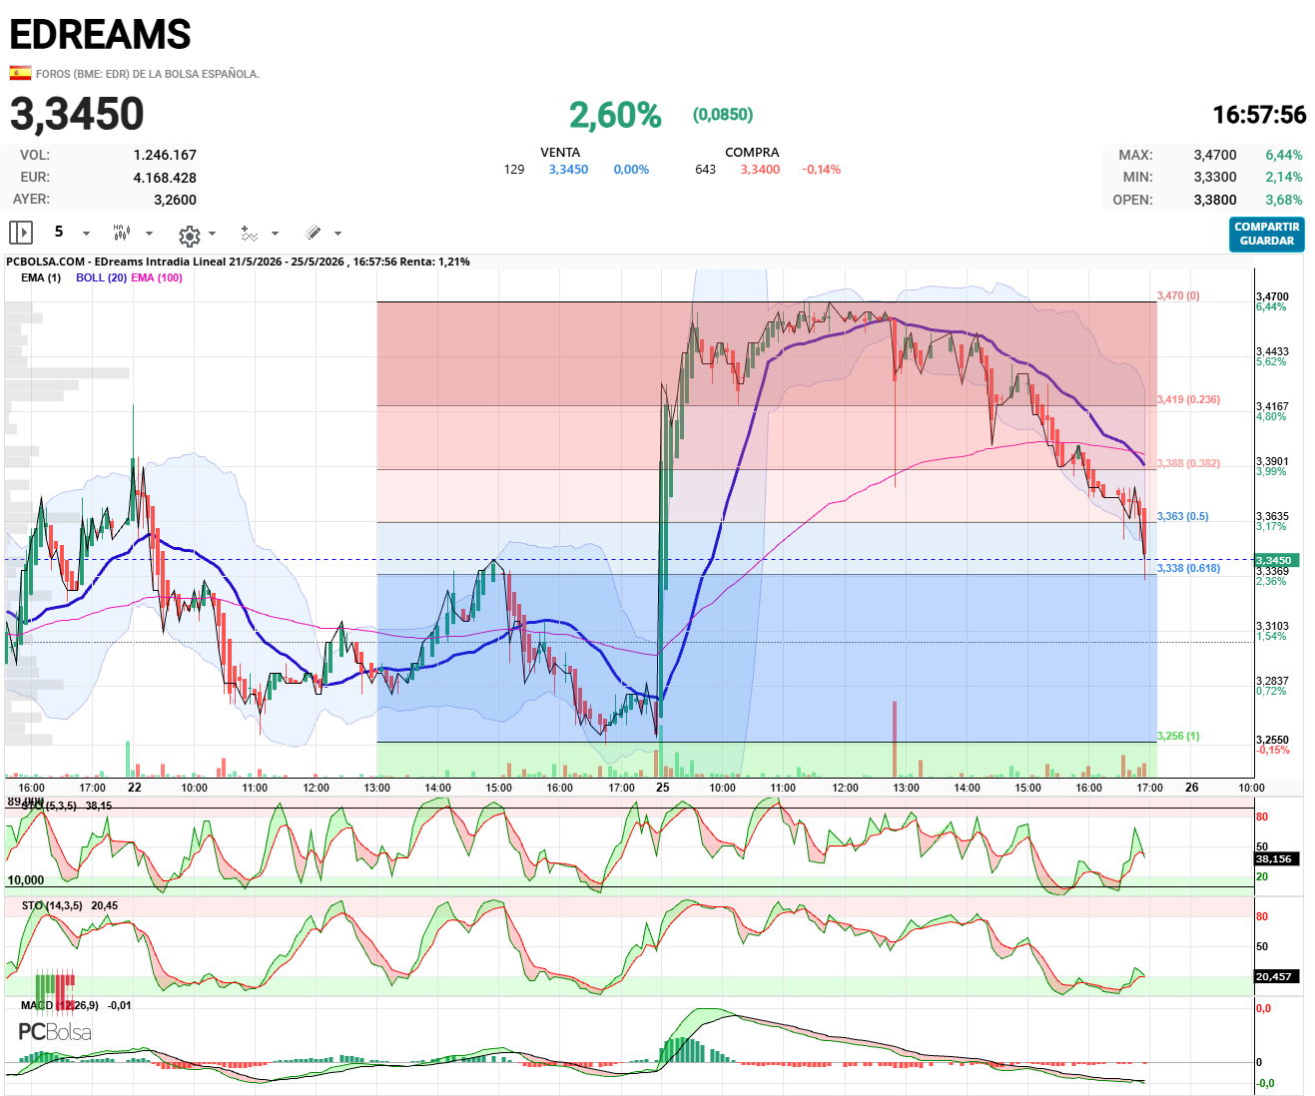Screen dimensions: 1315x1096
Task: Expand the add indicator dropdown arrow
Action: [275, 234]
